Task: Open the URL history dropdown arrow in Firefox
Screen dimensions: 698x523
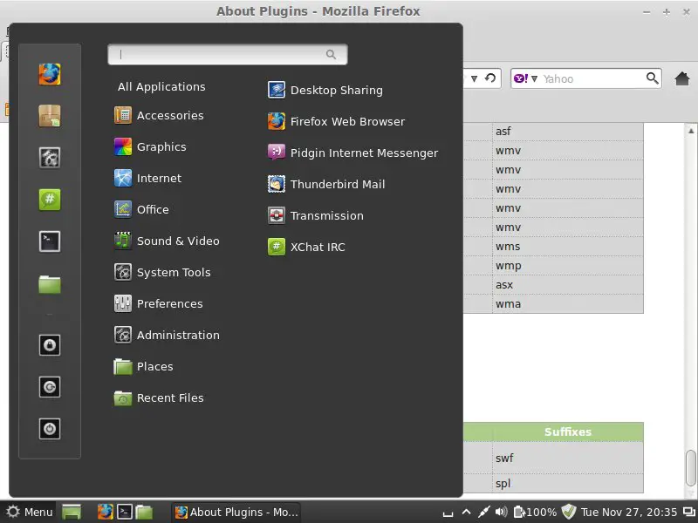Action: [x=474, y=79]
